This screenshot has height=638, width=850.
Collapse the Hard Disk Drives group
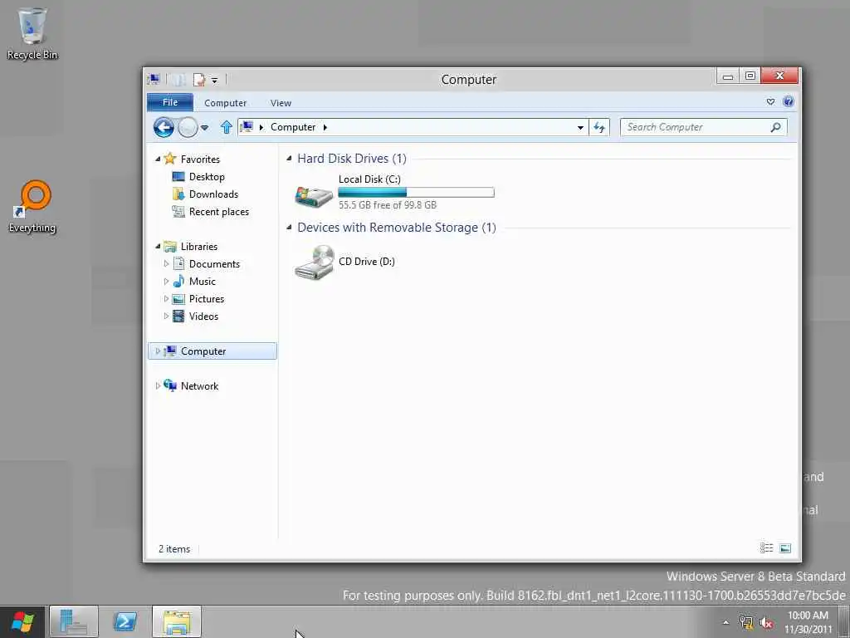click(289, 159)
